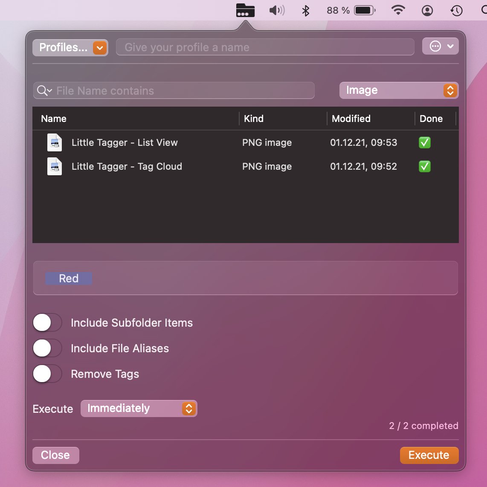The image size is (487, 487).
Task: Open the folder tagger menu bar icon
Action: (245, 10)
